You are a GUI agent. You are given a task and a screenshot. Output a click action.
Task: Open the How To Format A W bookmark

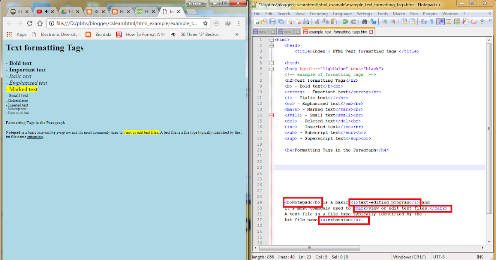pos(141,35)
